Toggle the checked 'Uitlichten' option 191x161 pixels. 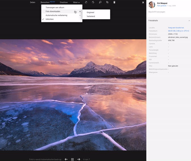[50, 19]
